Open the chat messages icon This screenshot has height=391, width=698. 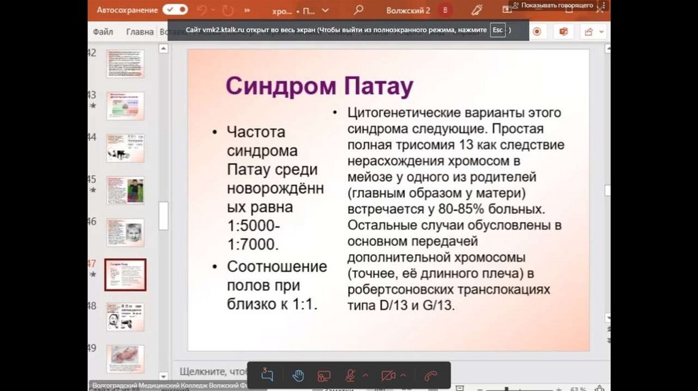click(267, 375)
